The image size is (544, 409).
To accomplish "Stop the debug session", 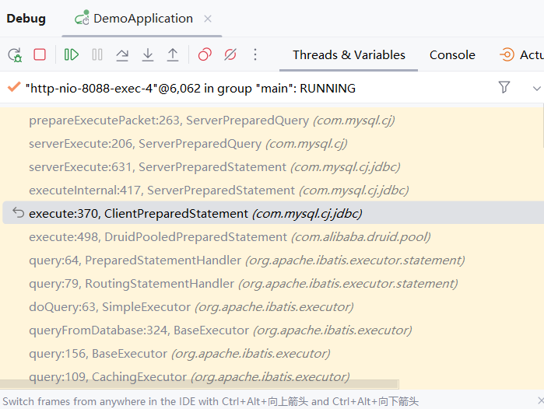I will point(40,54).
